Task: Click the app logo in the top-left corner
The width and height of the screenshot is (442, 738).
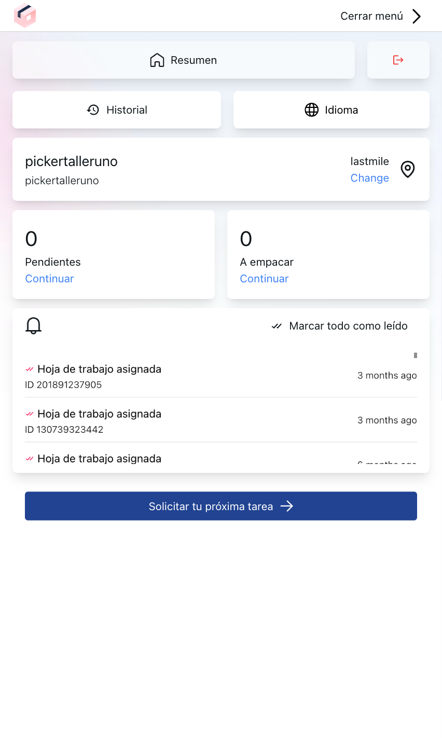Action: coord(24,16)
